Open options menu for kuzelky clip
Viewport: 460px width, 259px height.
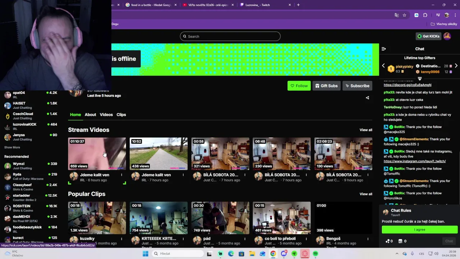click(x=121, y=238)
